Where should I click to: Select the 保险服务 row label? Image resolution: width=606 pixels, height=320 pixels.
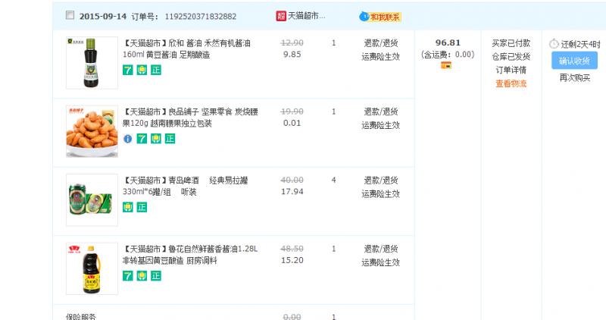[x=81, y=316]
